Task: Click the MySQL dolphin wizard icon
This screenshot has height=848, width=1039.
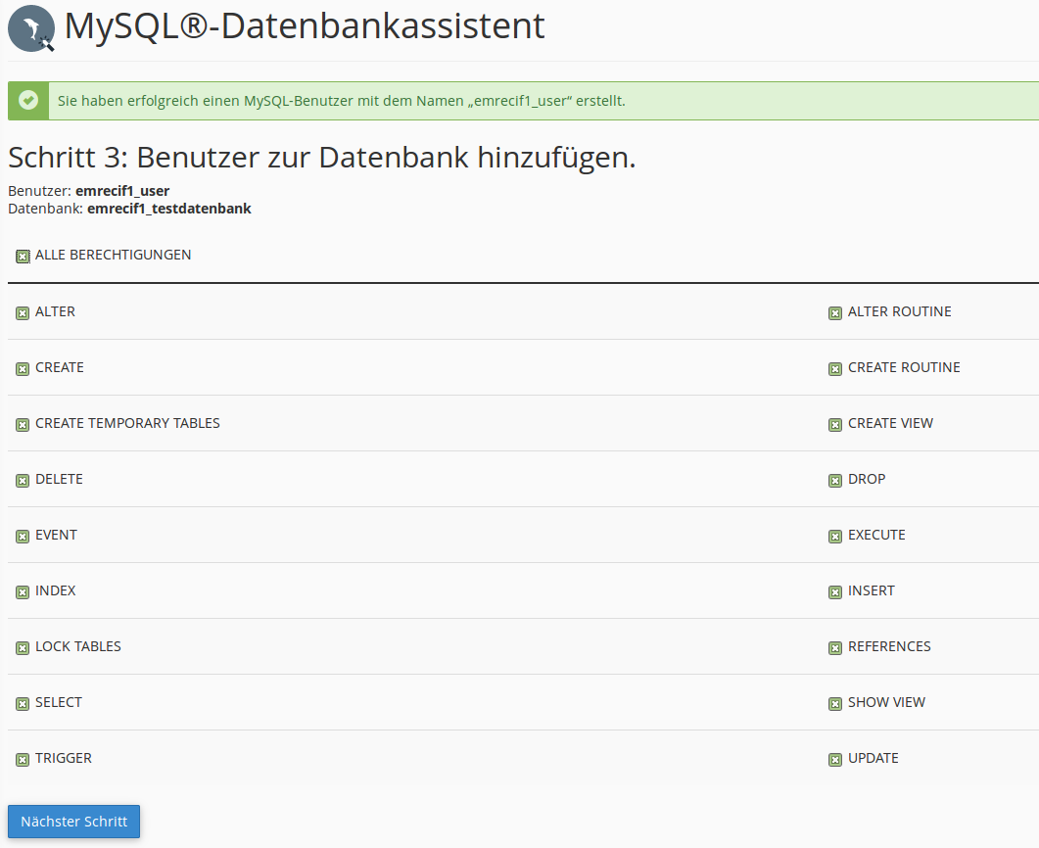Action: click(31, 28)
